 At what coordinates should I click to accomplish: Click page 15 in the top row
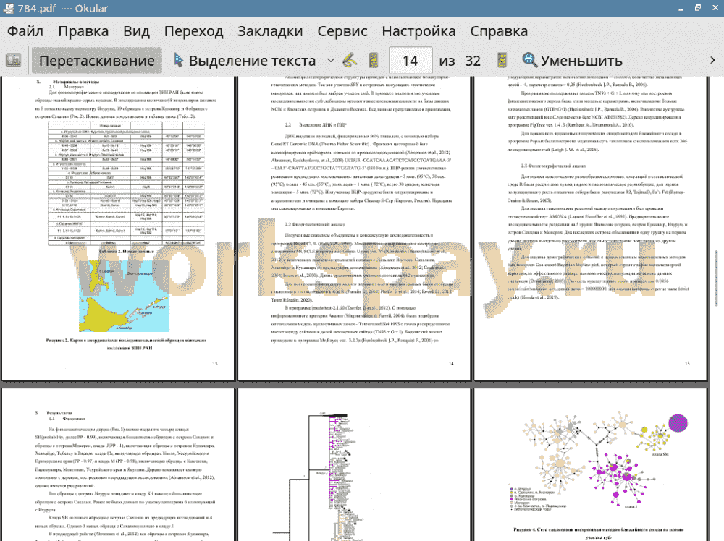point(591,229)
